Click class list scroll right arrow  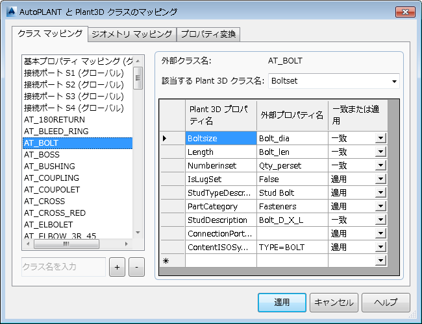tap(126, 244)
